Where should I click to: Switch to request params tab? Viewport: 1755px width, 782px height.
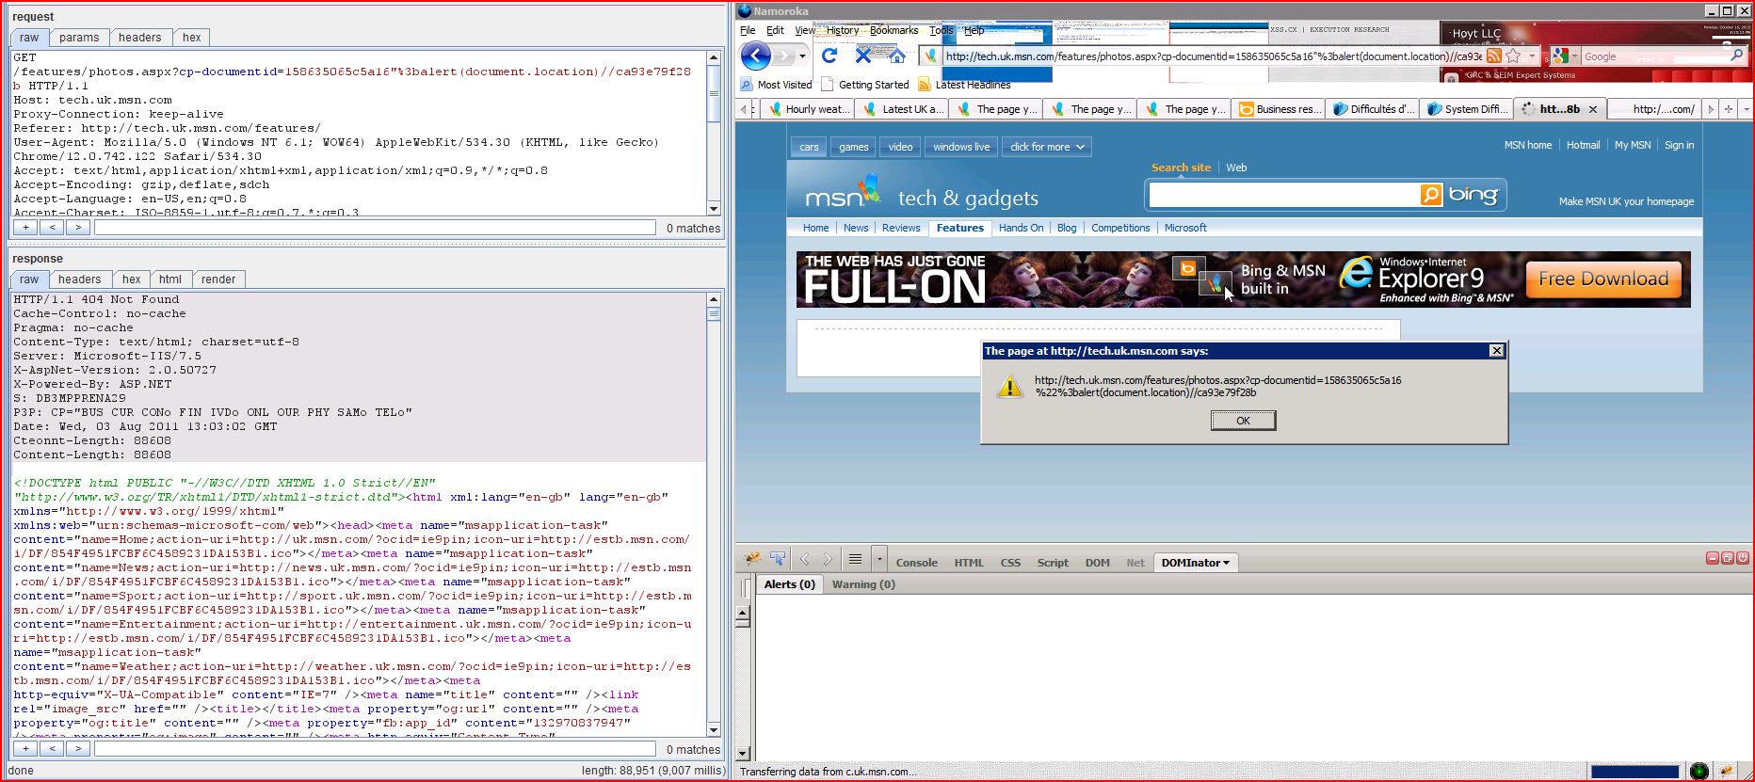[x=79, y=38]
